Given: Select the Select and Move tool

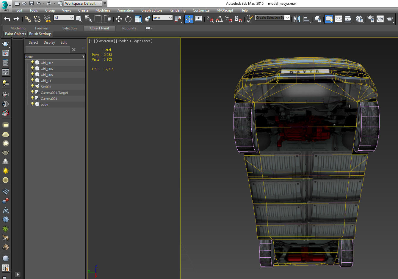Looking at the screenshot, I should click(x=119, y=19).
